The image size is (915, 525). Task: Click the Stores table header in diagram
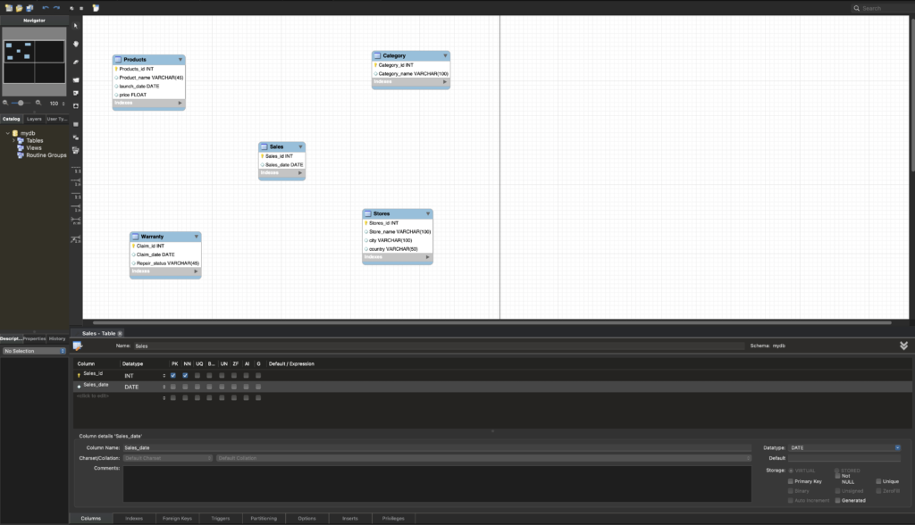tap(397, 213)
